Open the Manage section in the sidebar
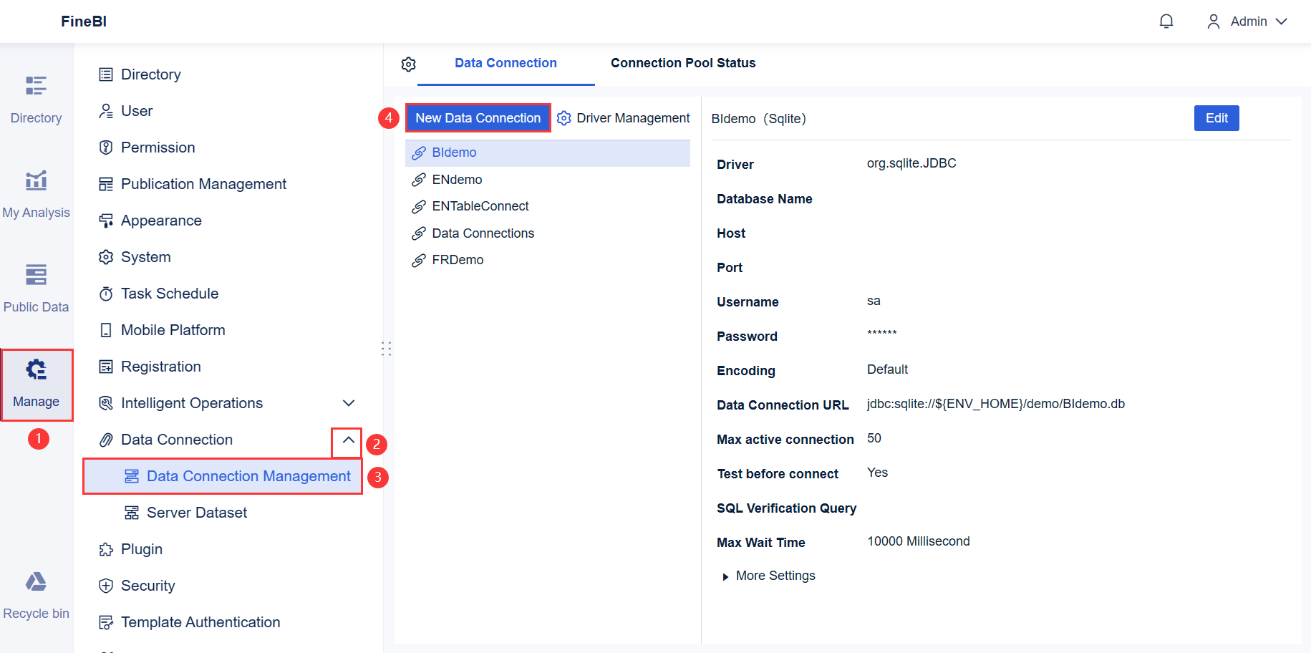 pyautogui.click(x=36, y=384)
